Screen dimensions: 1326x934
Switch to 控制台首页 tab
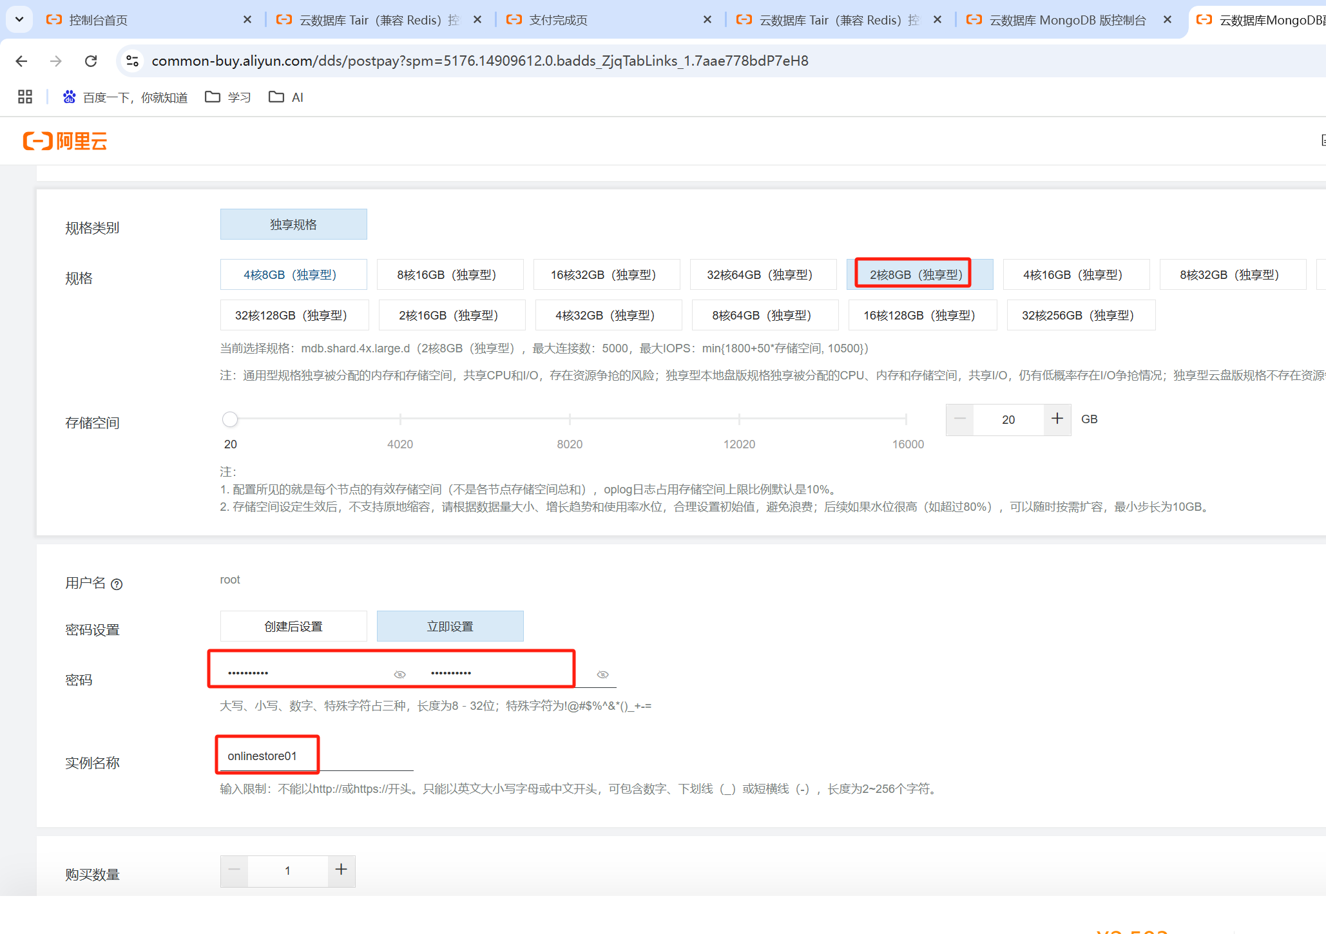(148, 20)
